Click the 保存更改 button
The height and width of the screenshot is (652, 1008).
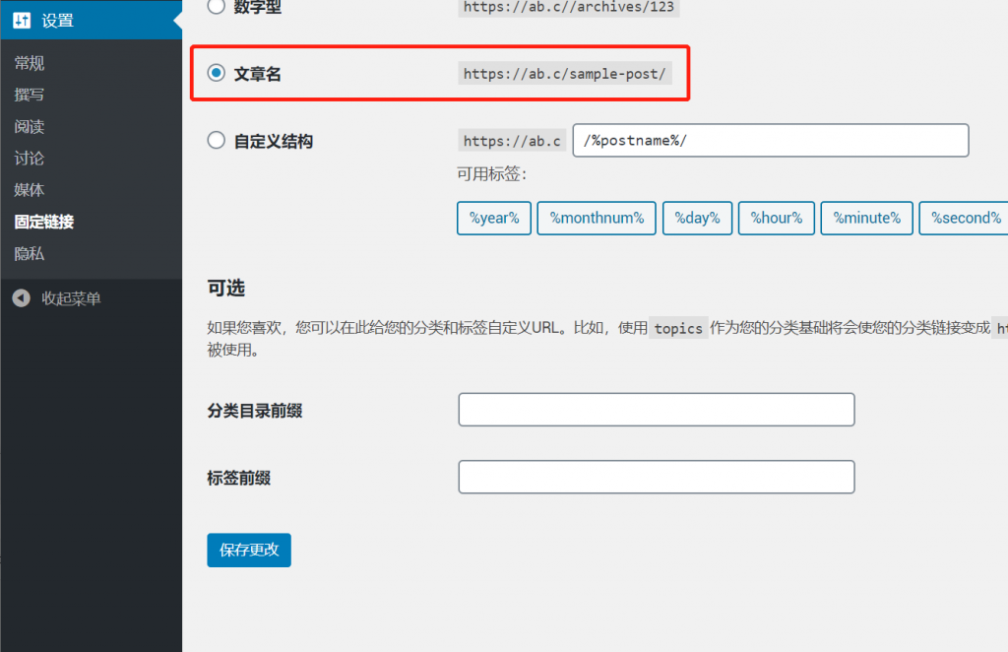point(249,551)
